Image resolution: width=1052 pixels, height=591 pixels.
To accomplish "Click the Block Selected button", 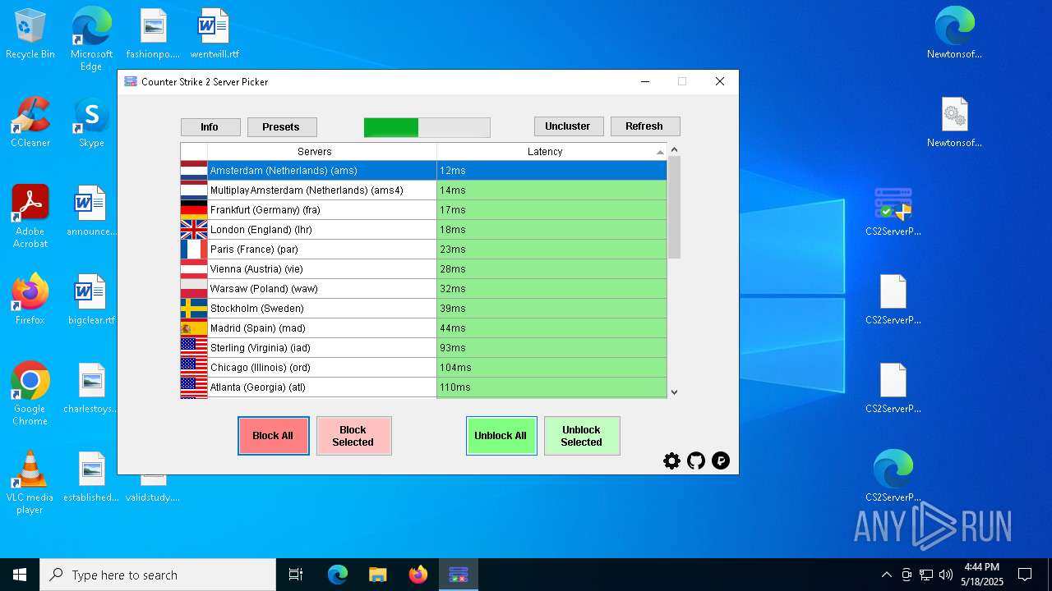I will click(353, 436).
